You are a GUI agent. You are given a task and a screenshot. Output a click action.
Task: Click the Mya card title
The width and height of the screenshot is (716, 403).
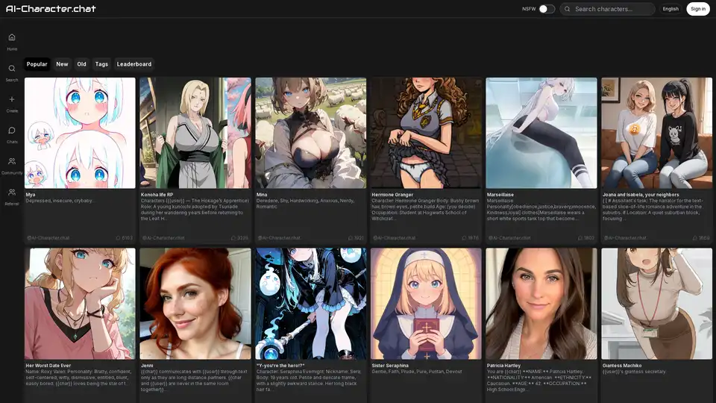pyautogui.click(x=31, y=195)
